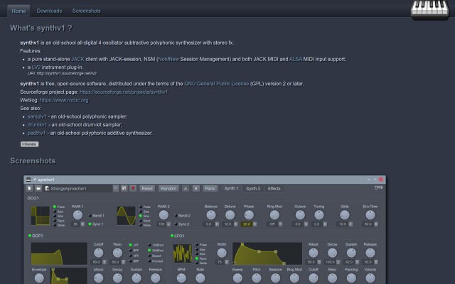Open the LV2 link
Screen dimensions: 455x284
pos(36,67)
